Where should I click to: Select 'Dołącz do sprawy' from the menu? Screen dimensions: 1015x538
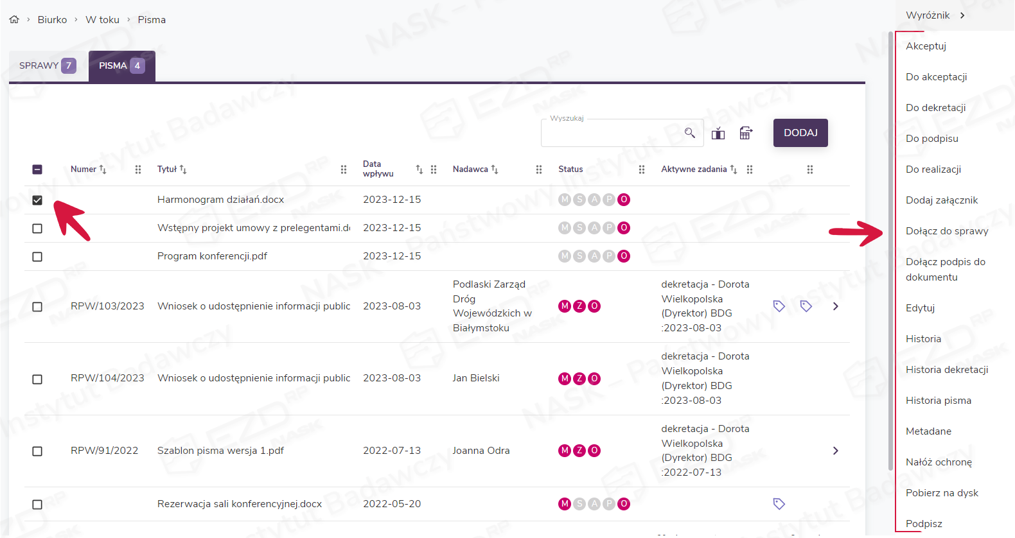(946, 231)
